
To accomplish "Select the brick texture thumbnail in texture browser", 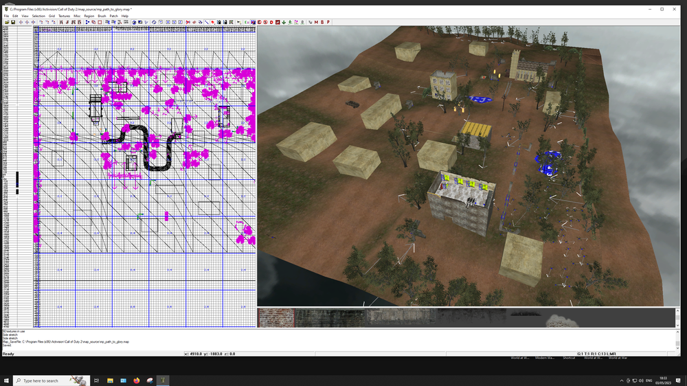I will coord(275,317).
